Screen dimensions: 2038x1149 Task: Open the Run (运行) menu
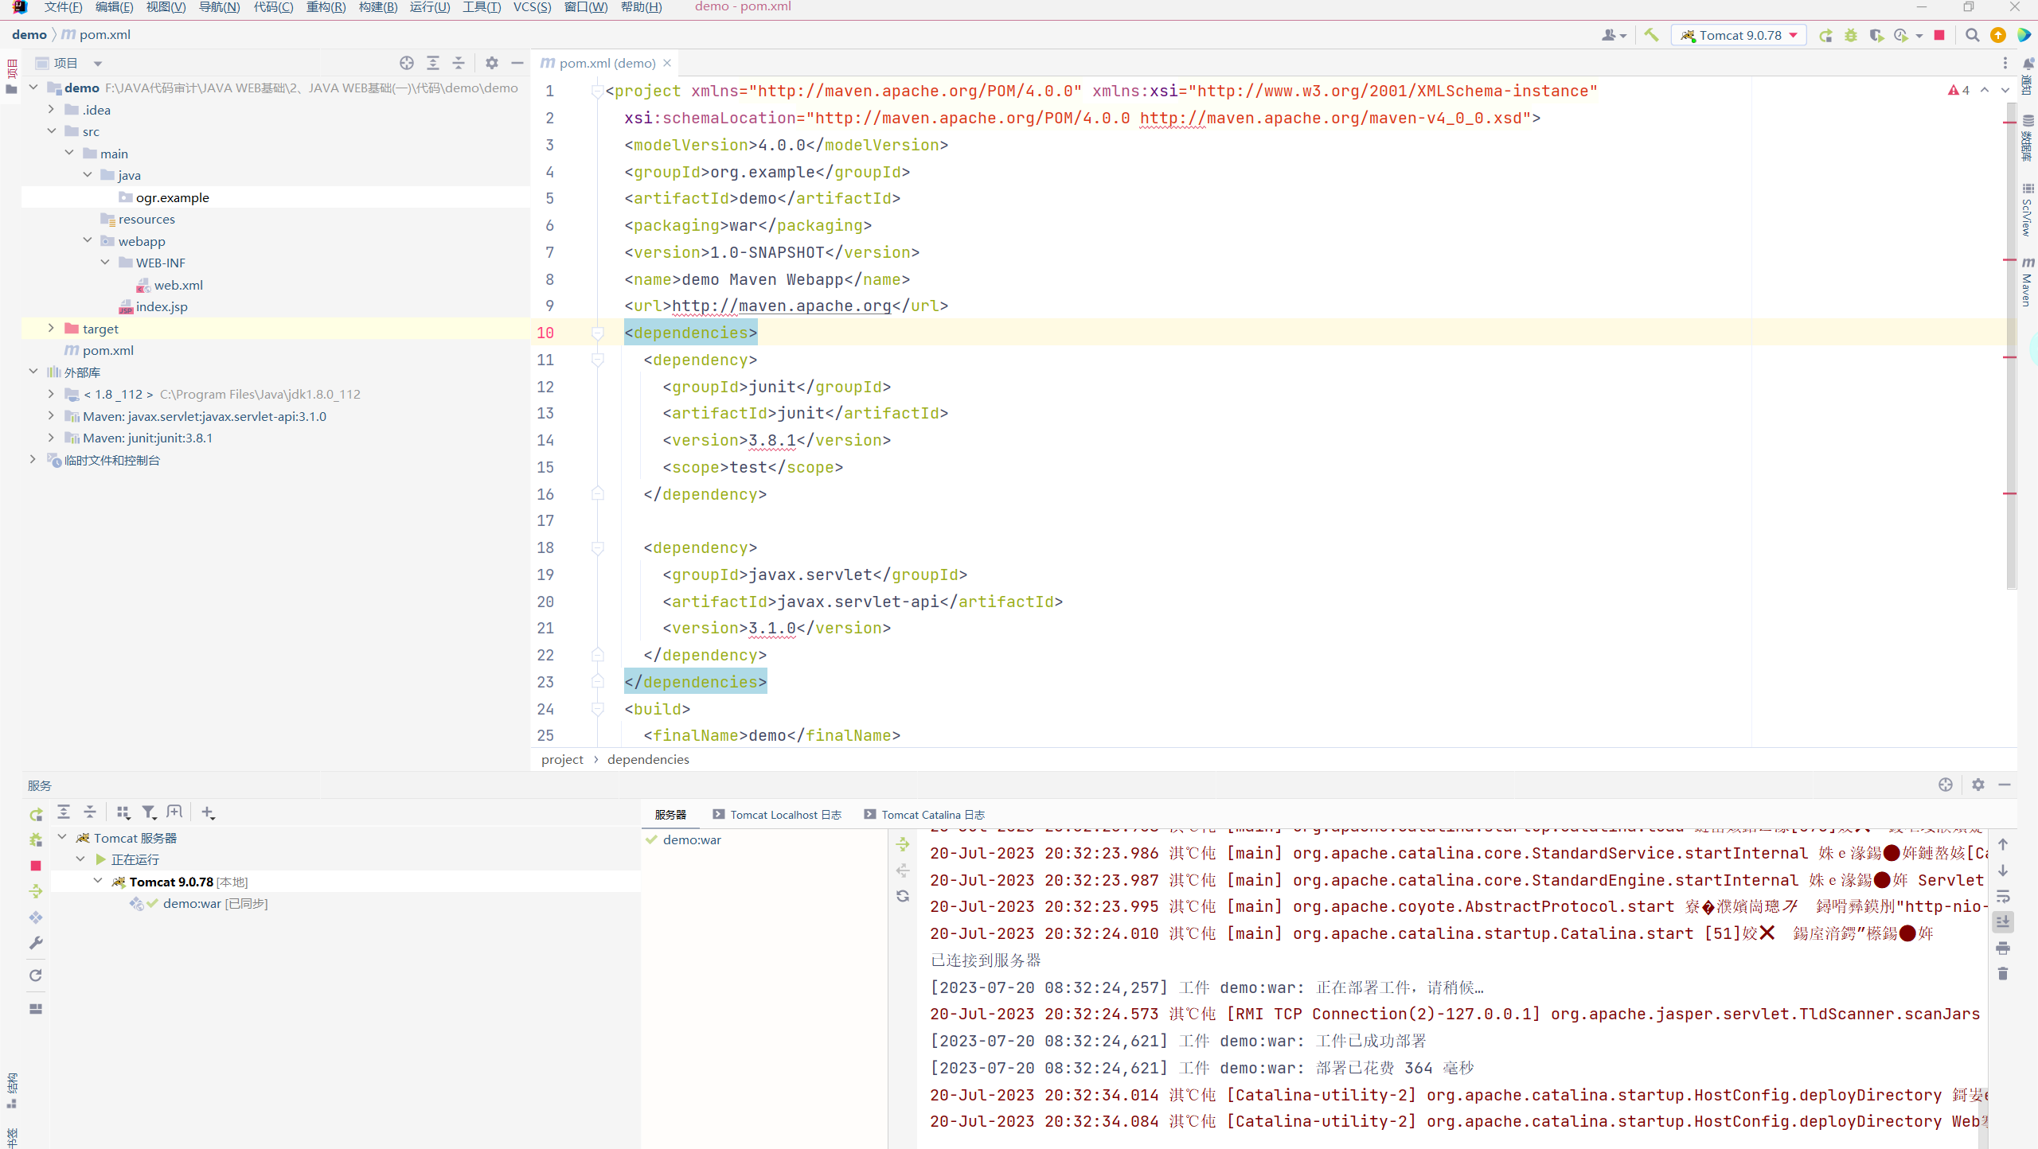(430, 7)
